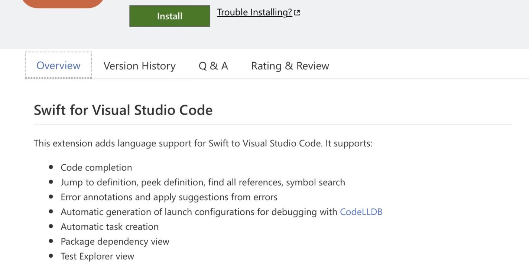Click the Package dependency view list entry
This screenshot has height=264, width=529.
tap(115, 241)
